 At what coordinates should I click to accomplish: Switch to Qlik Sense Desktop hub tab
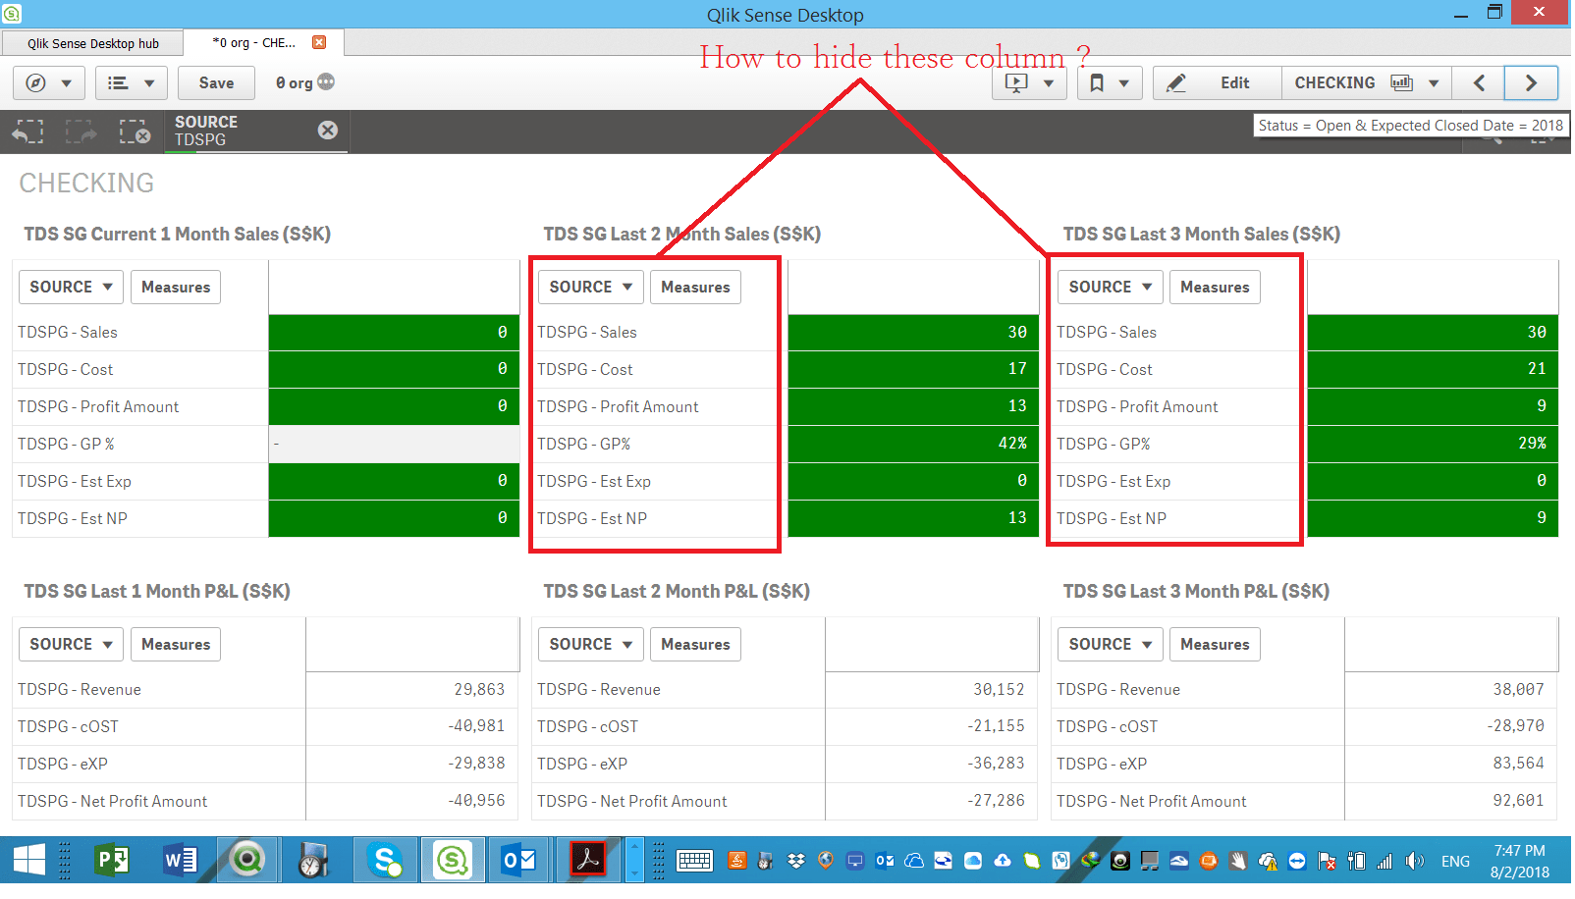point(93,43)
